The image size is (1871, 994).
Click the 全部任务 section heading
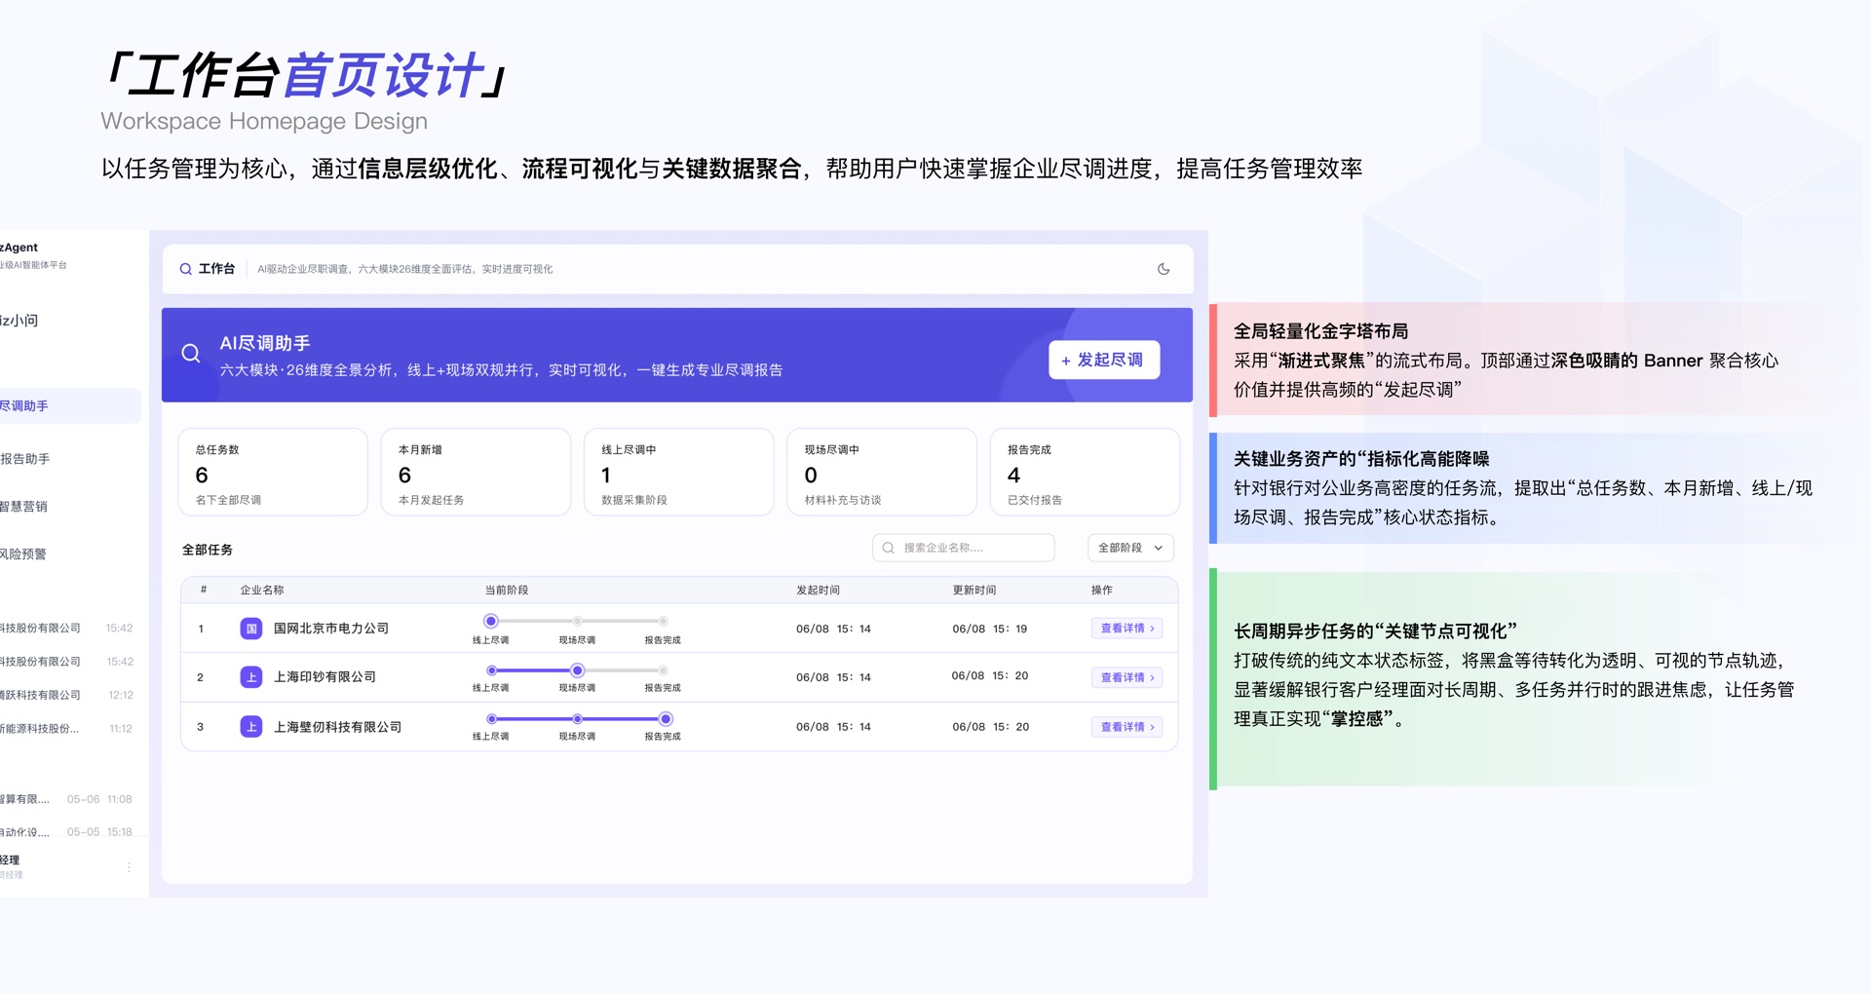tap(208, 550)
